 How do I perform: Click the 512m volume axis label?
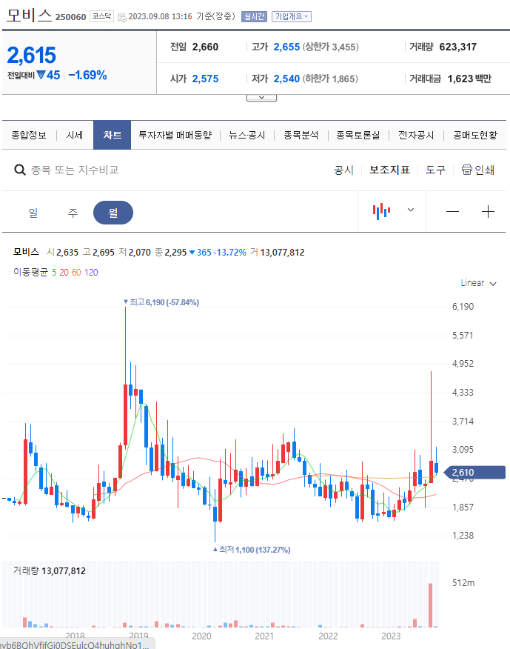tap(463, 583)
